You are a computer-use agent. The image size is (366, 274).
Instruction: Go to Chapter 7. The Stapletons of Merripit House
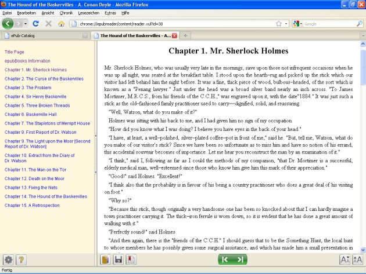pos(47,123)
